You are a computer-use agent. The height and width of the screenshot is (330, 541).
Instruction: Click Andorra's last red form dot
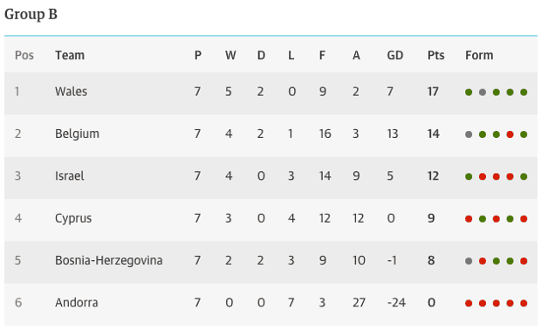[x=524, y=303]
